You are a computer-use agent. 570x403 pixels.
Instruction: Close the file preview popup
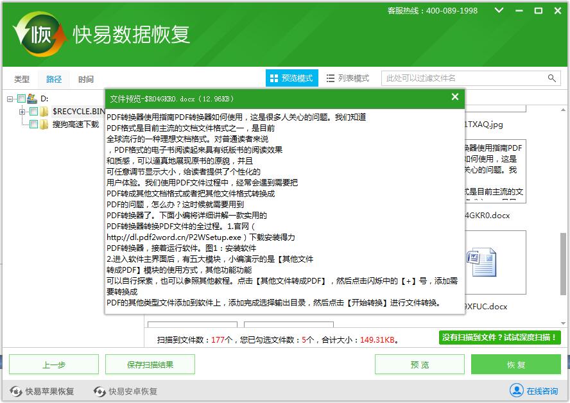(454, 97)
